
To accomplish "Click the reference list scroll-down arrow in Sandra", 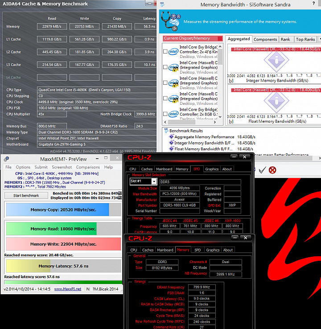I will pos(220,117).
